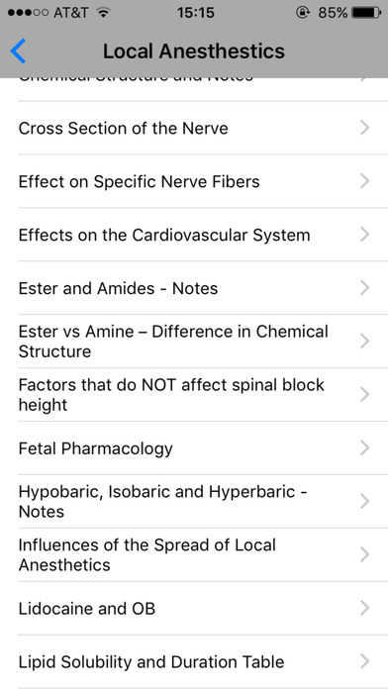Tap the cellular signal dots
Screen dimensions: 388x689
[x=28, y=13]
